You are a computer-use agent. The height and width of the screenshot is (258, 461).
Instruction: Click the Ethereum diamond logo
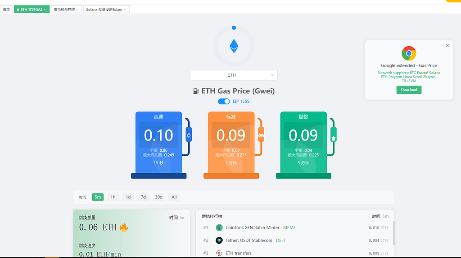tap(234, 46)
